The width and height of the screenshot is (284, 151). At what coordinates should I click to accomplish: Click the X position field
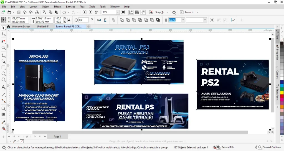[20, 19]
